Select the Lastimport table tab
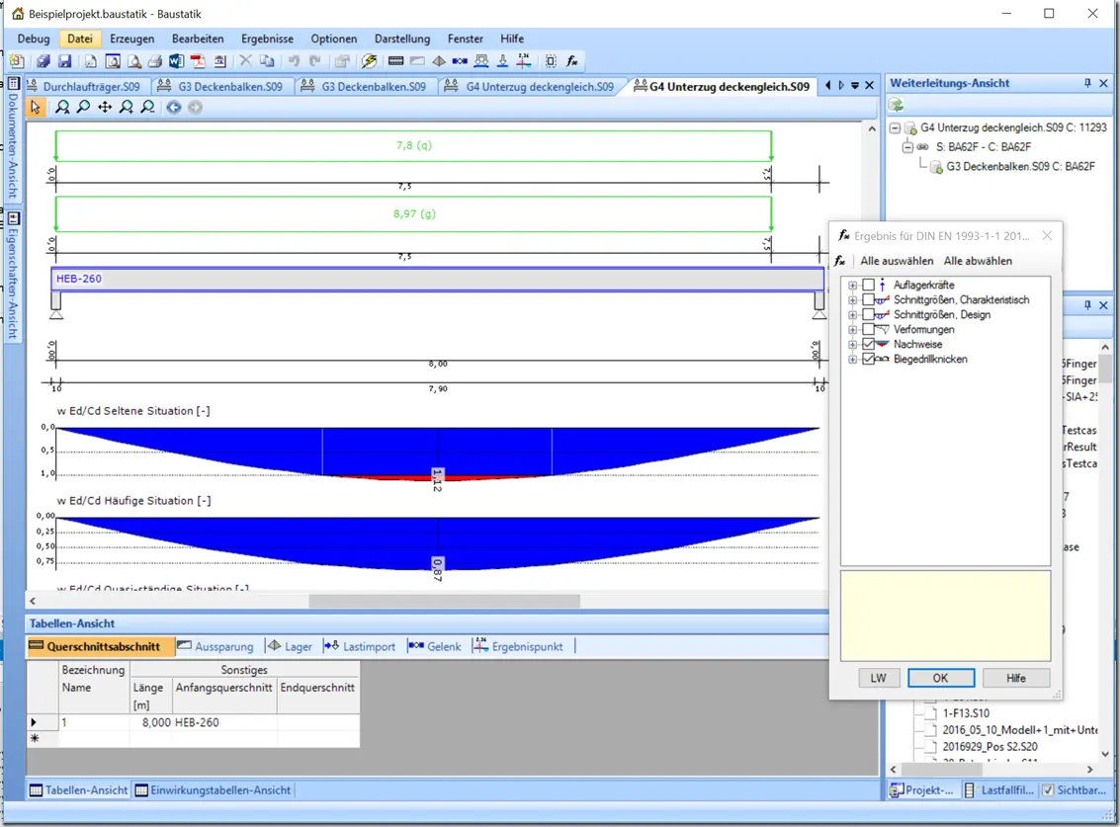 click(360, 646)
